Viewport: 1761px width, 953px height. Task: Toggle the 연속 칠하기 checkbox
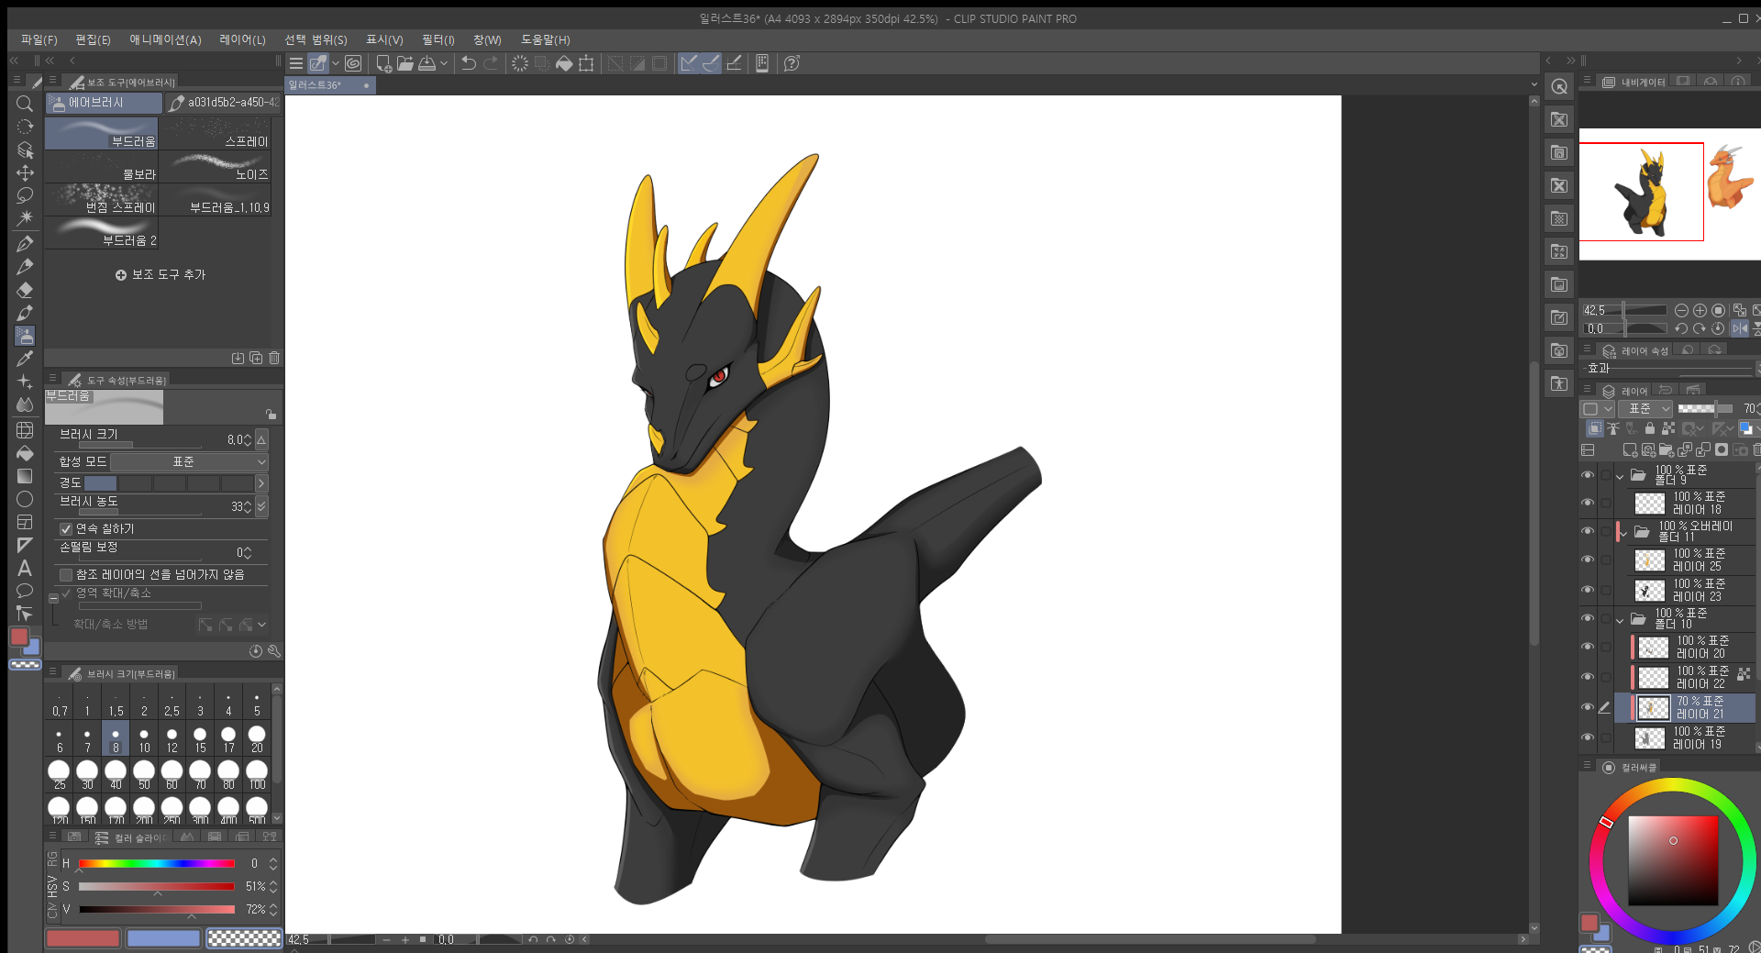coord(66,529)
